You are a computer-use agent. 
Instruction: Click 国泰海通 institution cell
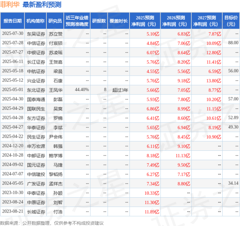36,99
